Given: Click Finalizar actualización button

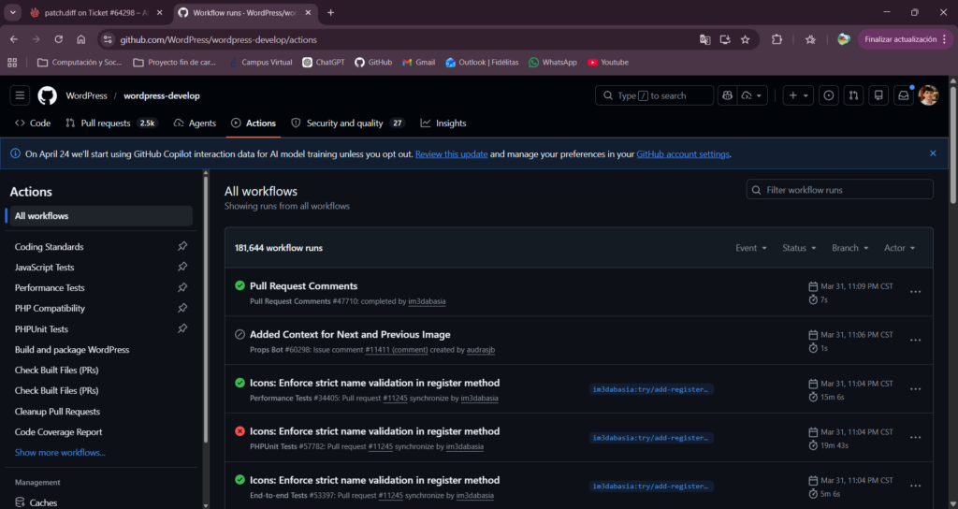Looking at the screenshot, I should (906, 39).
